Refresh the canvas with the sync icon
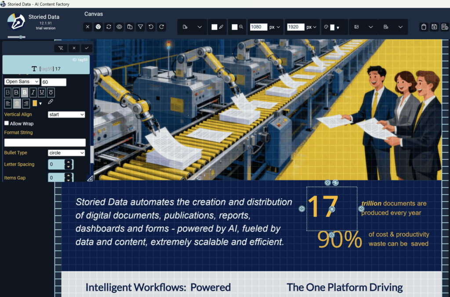Image resolution: width=450 pixels, height=297 pixels. 109,27
